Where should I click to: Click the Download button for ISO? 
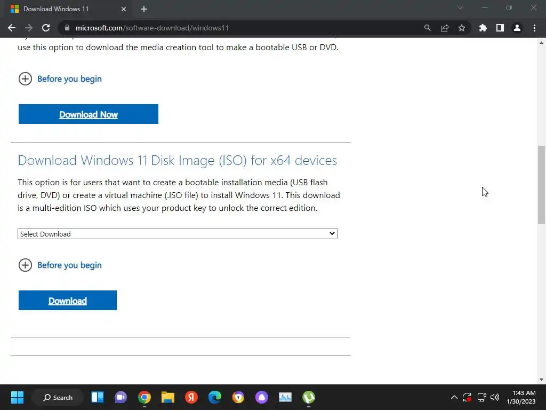tap(68, 300)
